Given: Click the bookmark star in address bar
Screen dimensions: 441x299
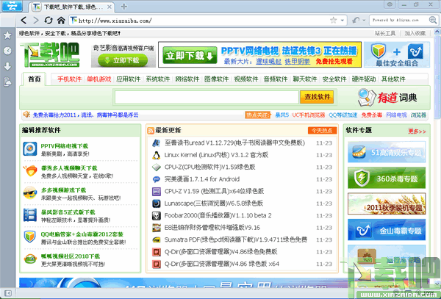Looking at the screenshot, I should 333,20.
